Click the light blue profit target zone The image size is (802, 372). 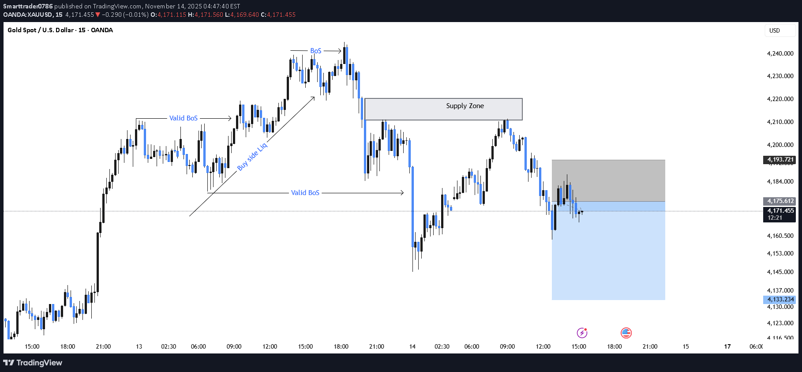[608, 251]
